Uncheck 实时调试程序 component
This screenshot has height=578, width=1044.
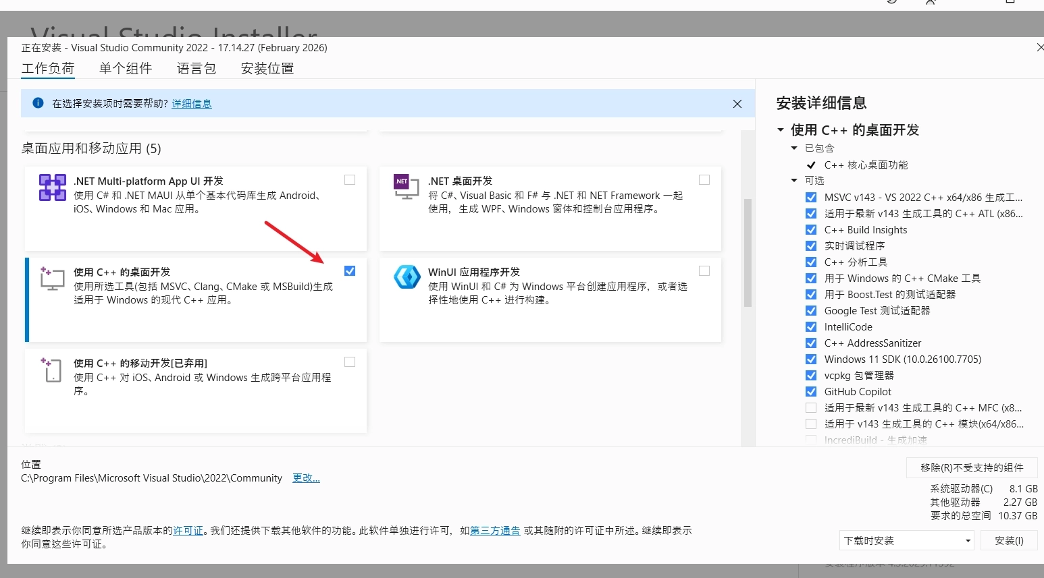pyautogui.click(x=811, y=246)
